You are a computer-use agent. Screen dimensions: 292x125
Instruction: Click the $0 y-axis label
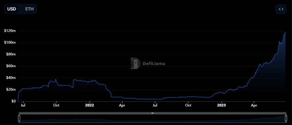(x=14, y=101)
